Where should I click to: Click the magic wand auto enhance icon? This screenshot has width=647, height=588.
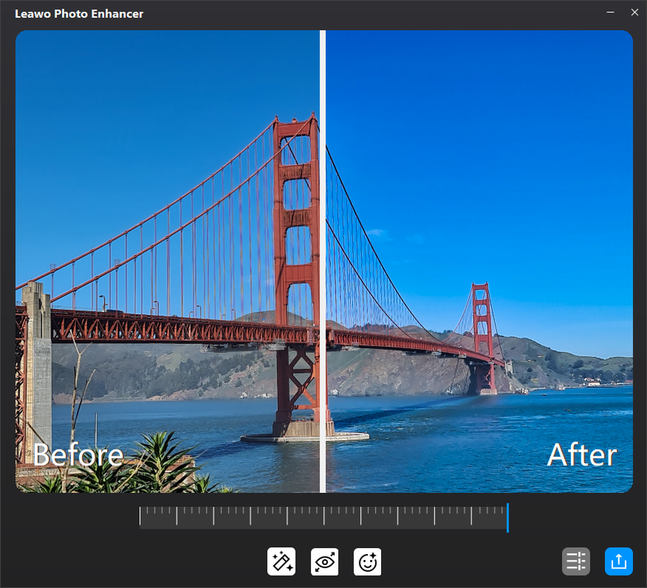coord(281,561)
